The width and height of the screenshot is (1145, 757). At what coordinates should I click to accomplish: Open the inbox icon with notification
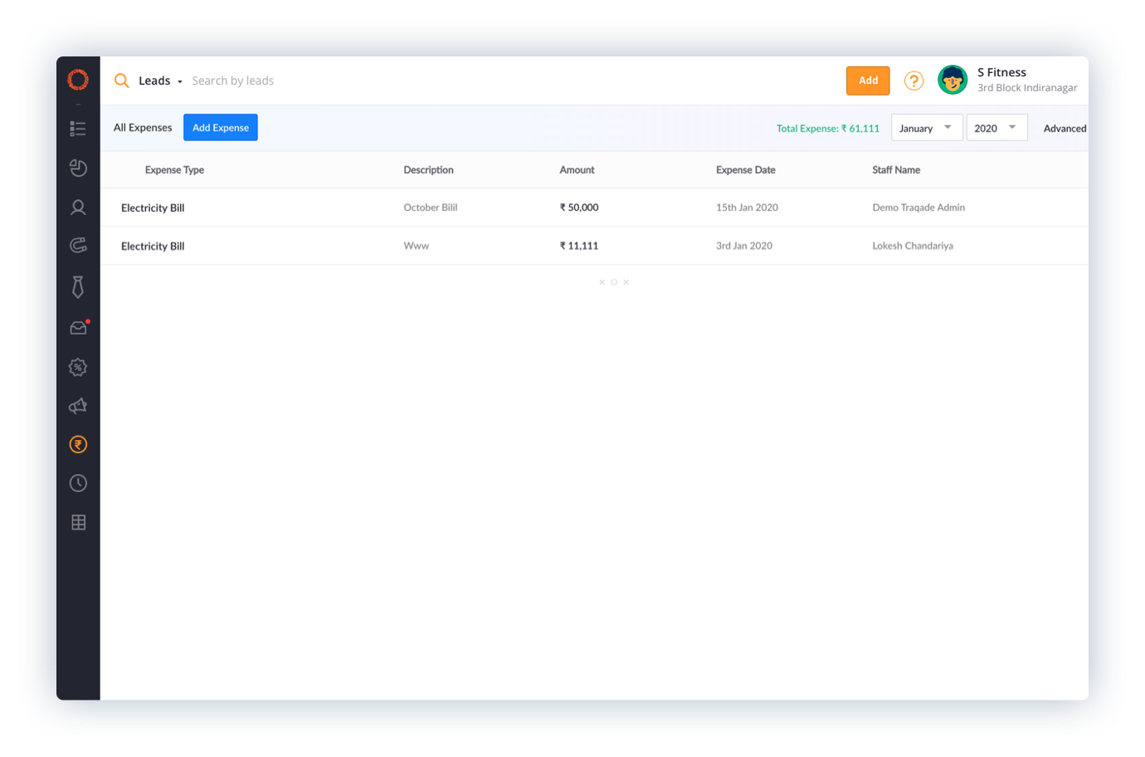point(78,328)
